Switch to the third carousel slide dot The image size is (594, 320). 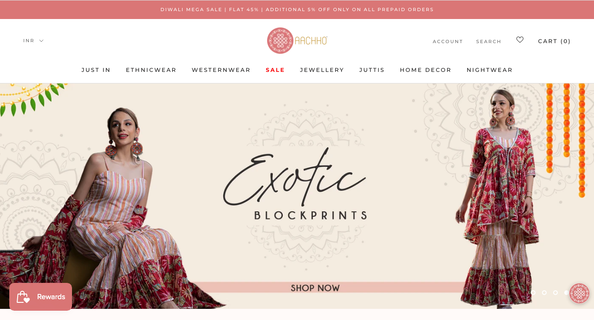[555, 293]
